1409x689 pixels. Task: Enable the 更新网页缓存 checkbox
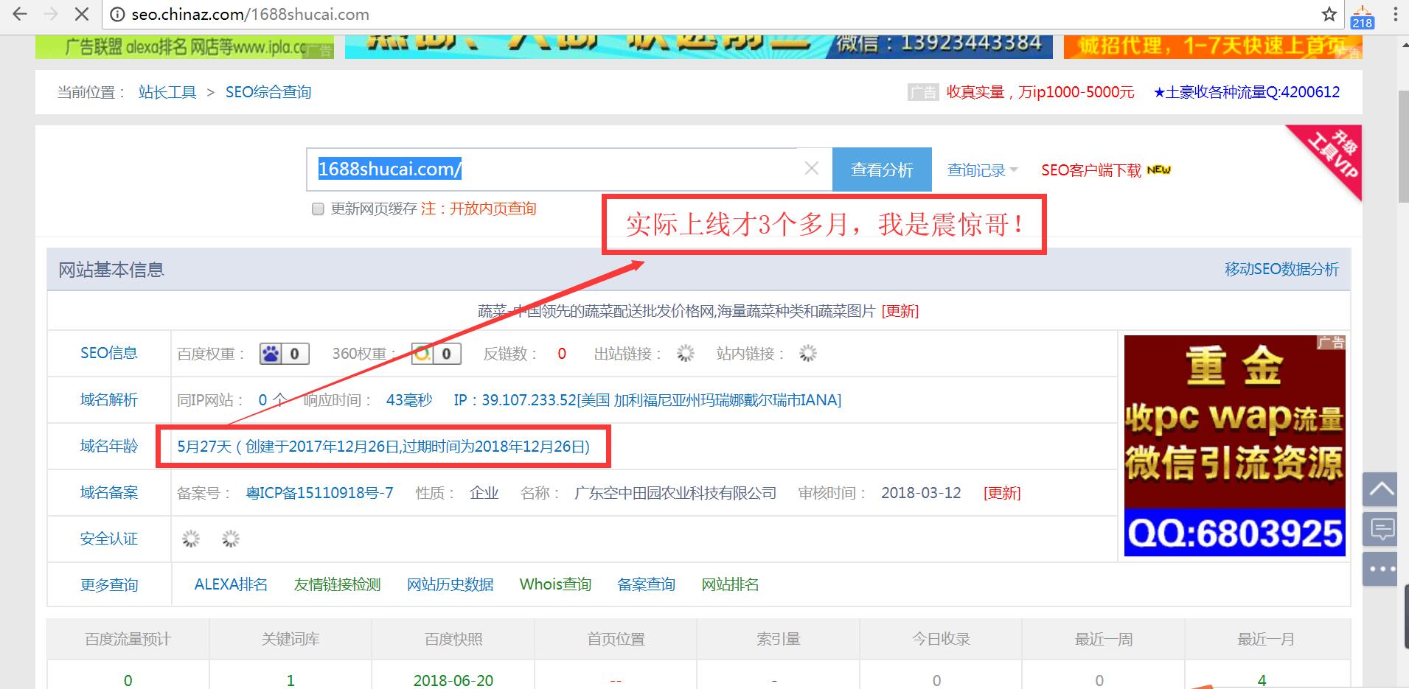coord(318,209)
